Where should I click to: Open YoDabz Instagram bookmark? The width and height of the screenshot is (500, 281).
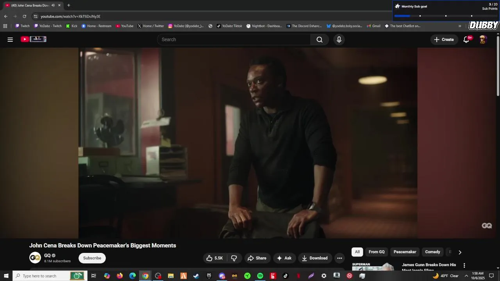(186, 26)
